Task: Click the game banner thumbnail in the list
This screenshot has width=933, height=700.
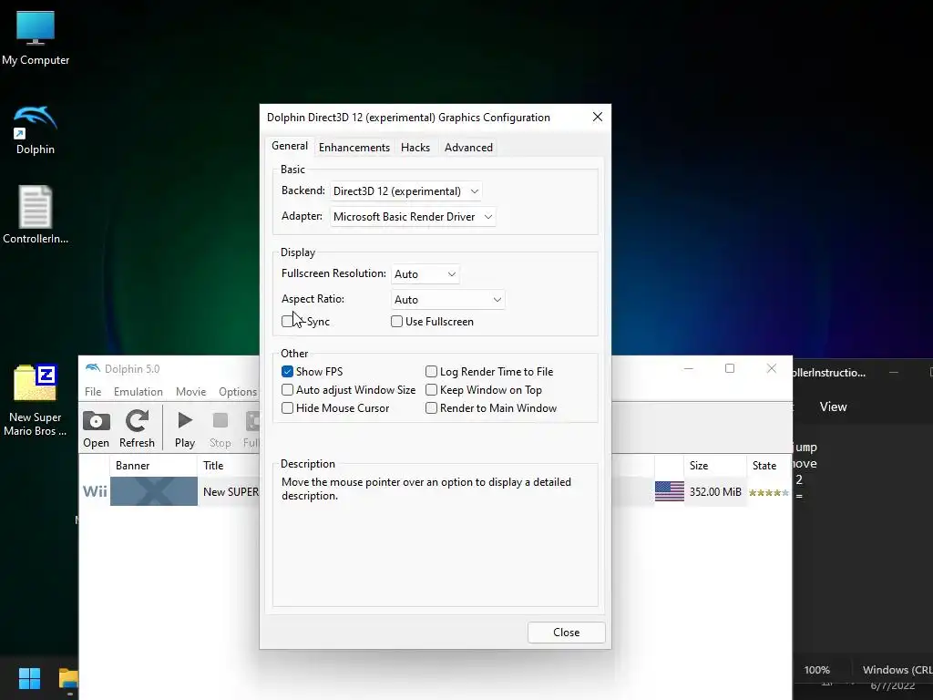Action: [153, 491]
